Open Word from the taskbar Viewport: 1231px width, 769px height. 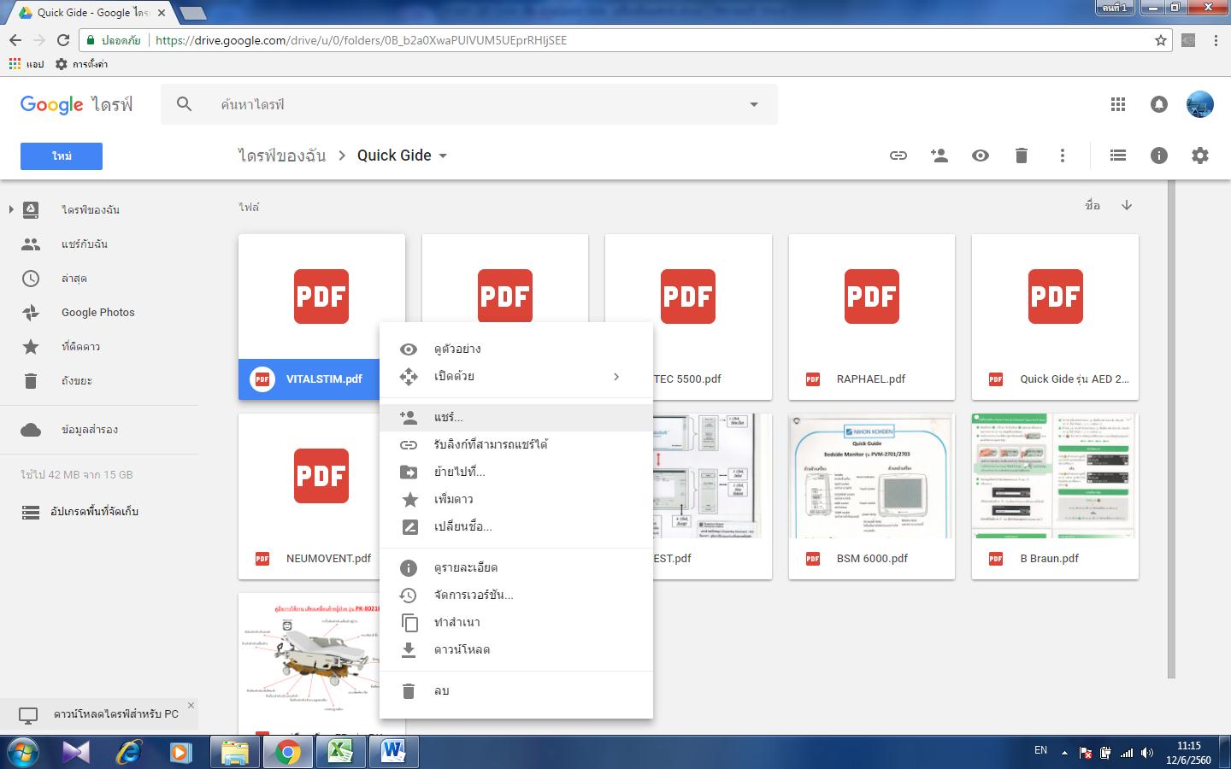pyautogui.click(x=394, y=752)
